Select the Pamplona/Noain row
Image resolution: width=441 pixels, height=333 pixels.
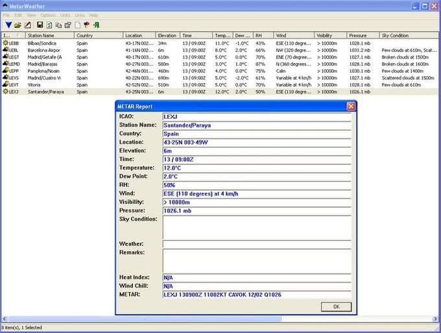(219, 71)
